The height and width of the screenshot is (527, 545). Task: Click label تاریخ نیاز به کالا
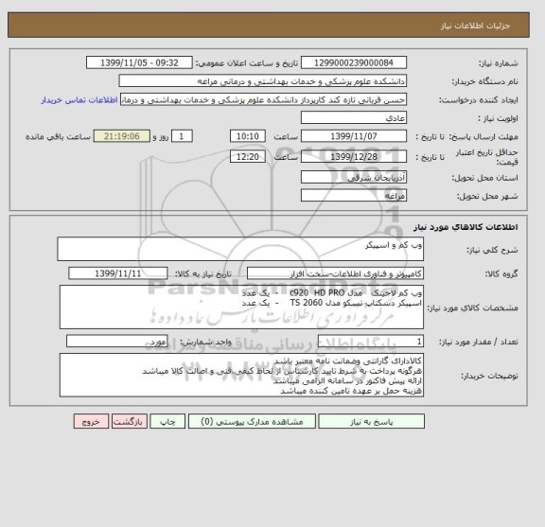203,274
